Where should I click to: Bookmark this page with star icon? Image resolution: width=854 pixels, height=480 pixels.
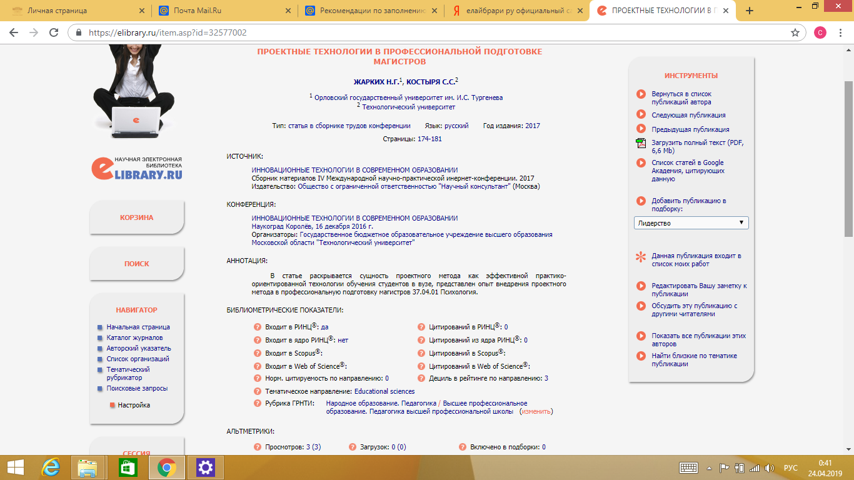[795, 32]
